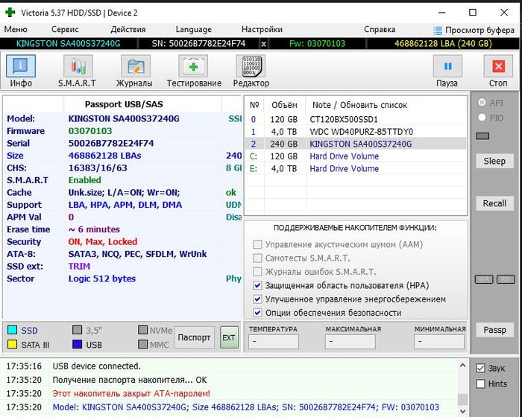522x417 pixels.
Task: Click the Просмотр буфера list icon
Action: 438,31
